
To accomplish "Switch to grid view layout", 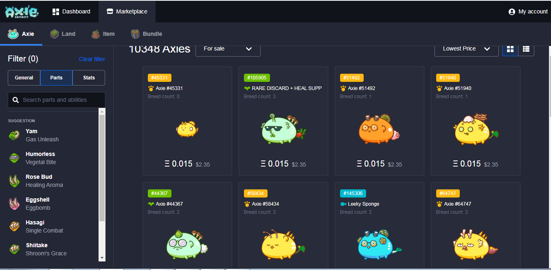I will pyautogui.click(x=510, y=49).
